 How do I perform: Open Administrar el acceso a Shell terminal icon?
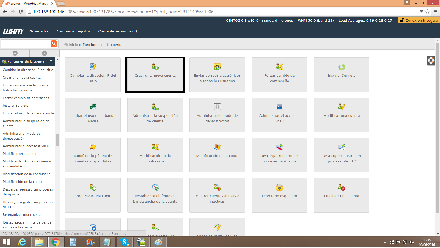click(x=279, y=107)
